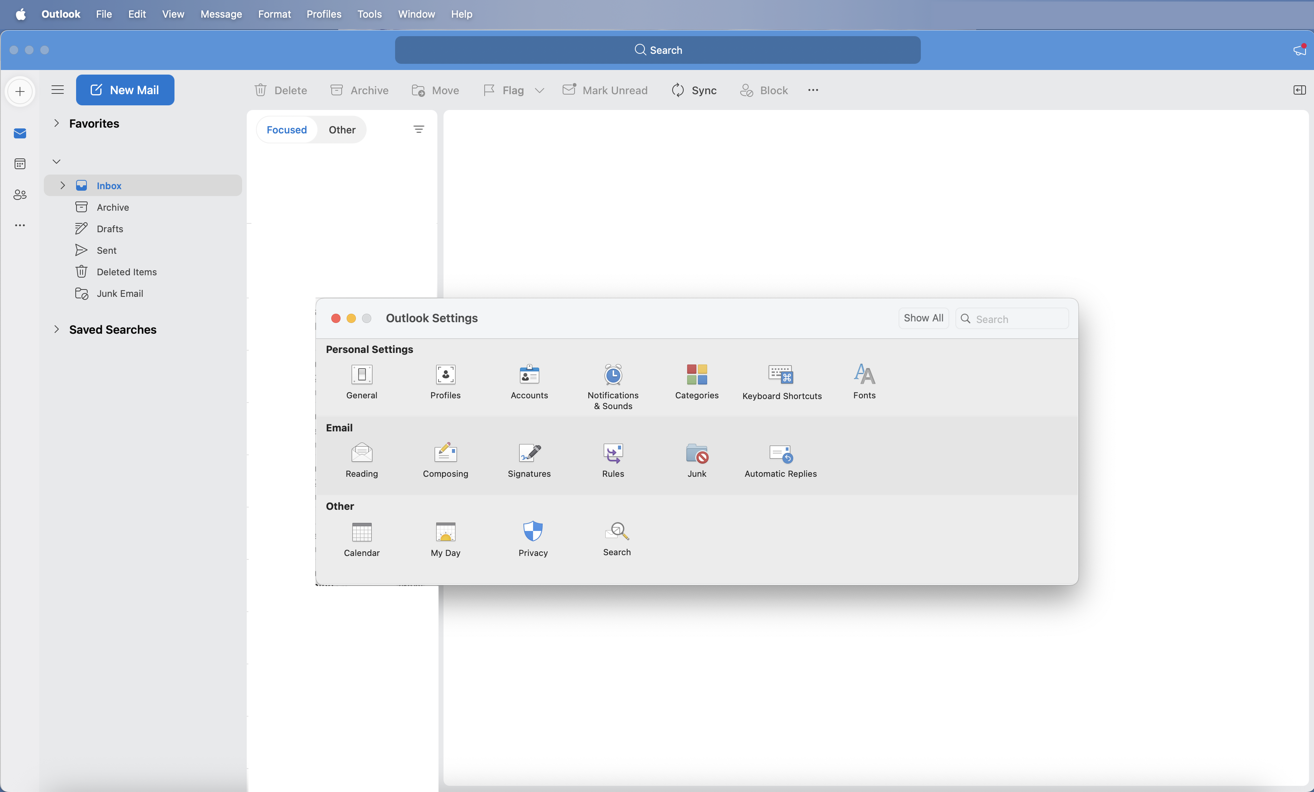The image size is (1314, 792).
Task: Click the Delete toolbar button
Action: click(281, 90)
